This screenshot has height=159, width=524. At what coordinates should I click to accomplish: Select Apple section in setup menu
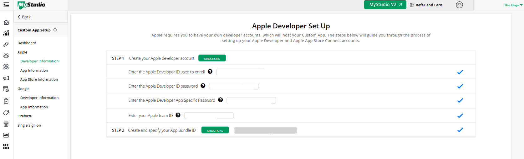[x=23, y=52]
